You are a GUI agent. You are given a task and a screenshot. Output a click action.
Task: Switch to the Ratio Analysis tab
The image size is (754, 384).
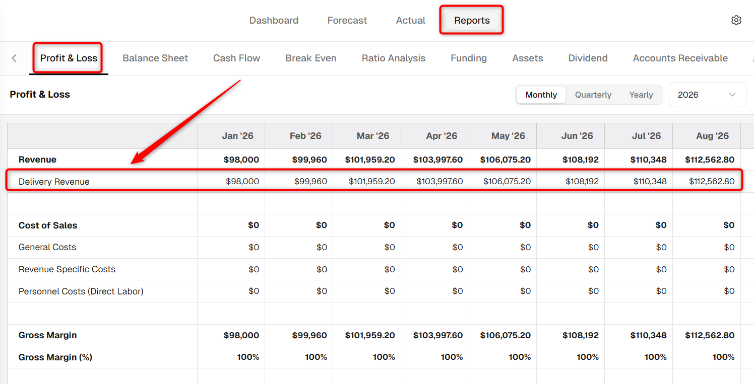click(x=394, y=58)
